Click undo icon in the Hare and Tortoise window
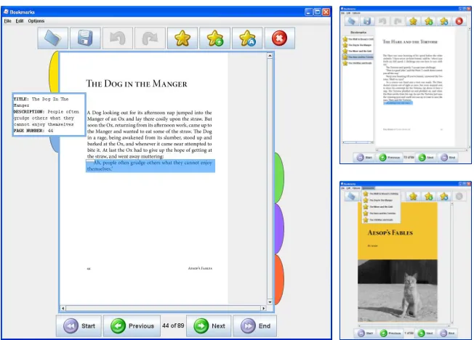The image size is (474, 340). coord(382,21)
